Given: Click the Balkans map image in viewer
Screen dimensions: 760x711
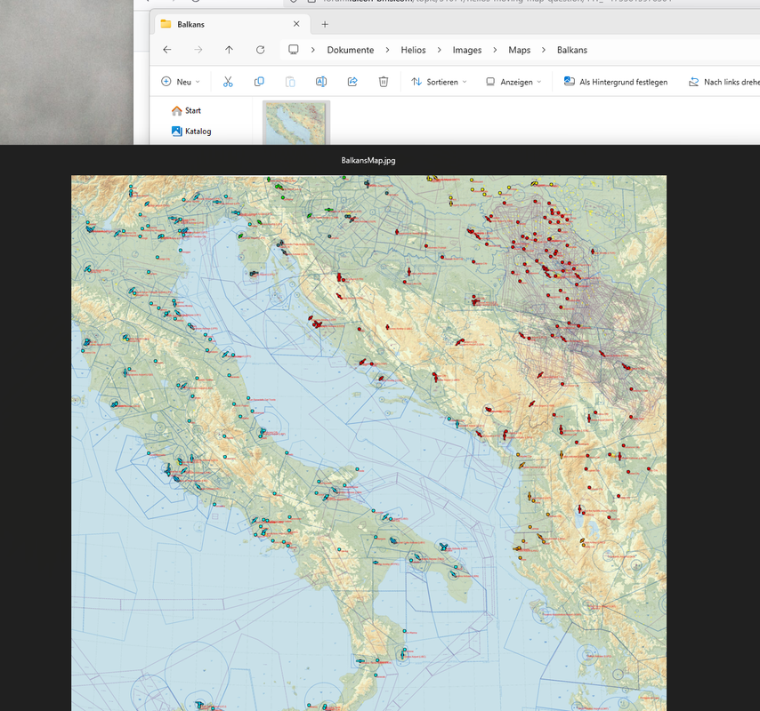Looking at the screenshot, I should [368, 443].
